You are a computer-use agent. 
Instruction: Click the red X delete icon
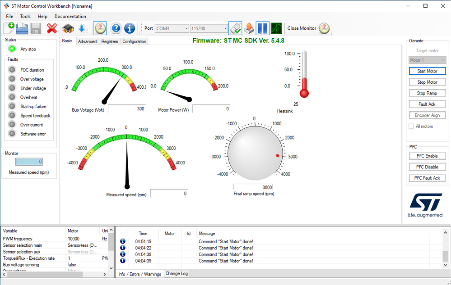point(52,28)
